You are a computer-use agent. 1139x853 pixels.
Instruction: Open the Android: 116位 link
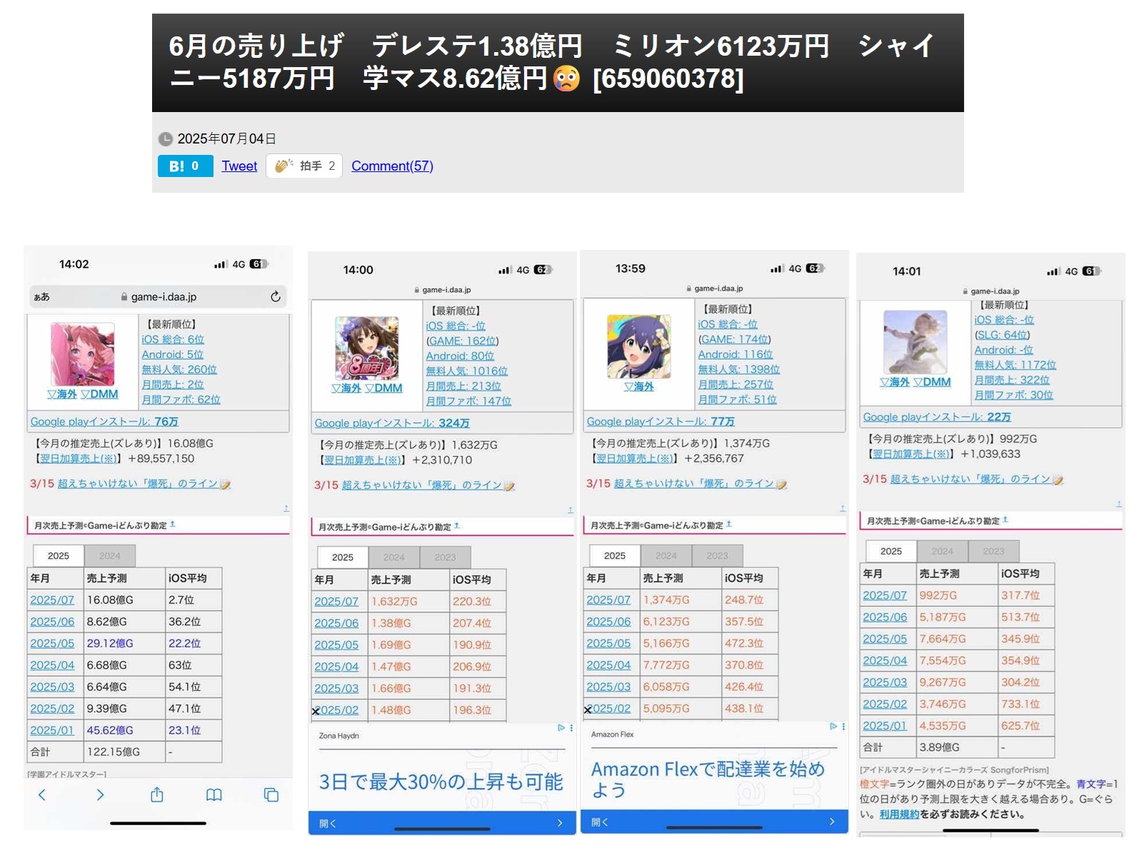click(x=736, y=354)
